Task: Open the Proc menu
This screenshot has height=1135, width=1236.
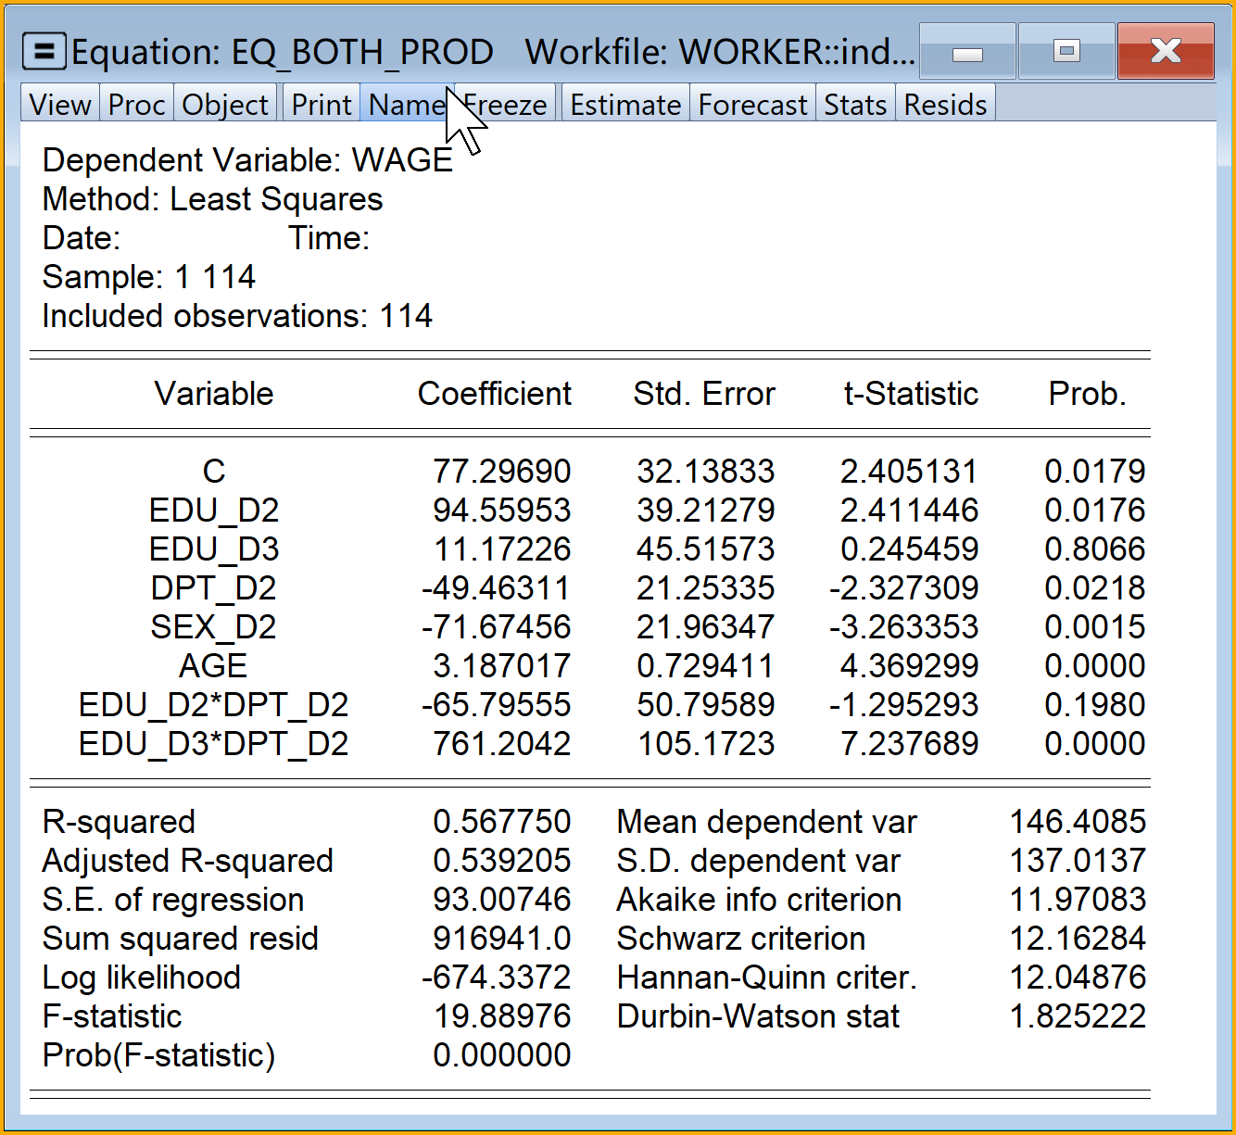Action: pyautogui.click(x=136, y=105)
